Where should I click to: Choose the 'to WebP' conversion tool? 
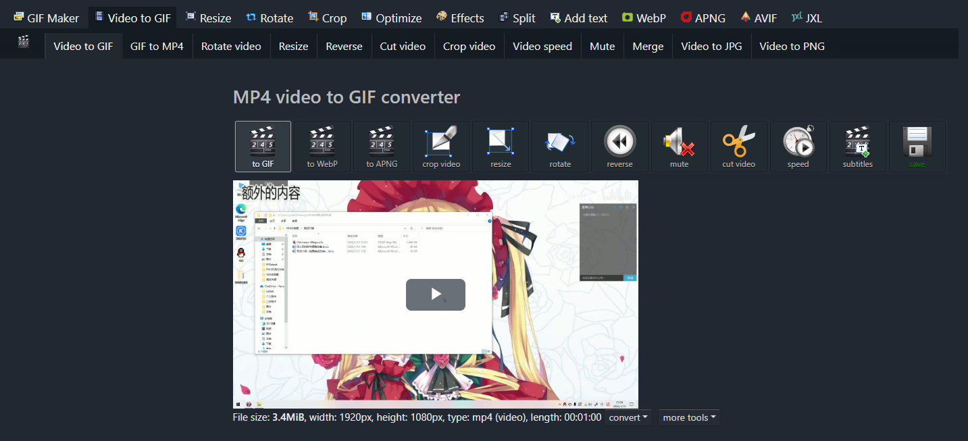click(x=322, y=147)
